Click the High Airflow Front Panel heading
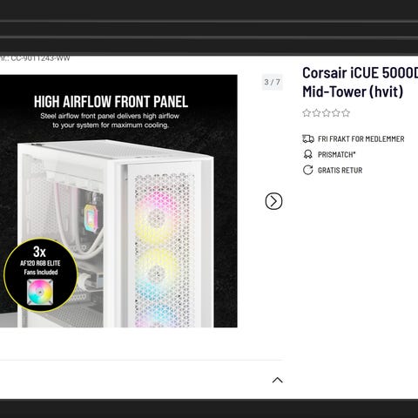This screenshot has width=418, height=418. (x=111, y=102)
